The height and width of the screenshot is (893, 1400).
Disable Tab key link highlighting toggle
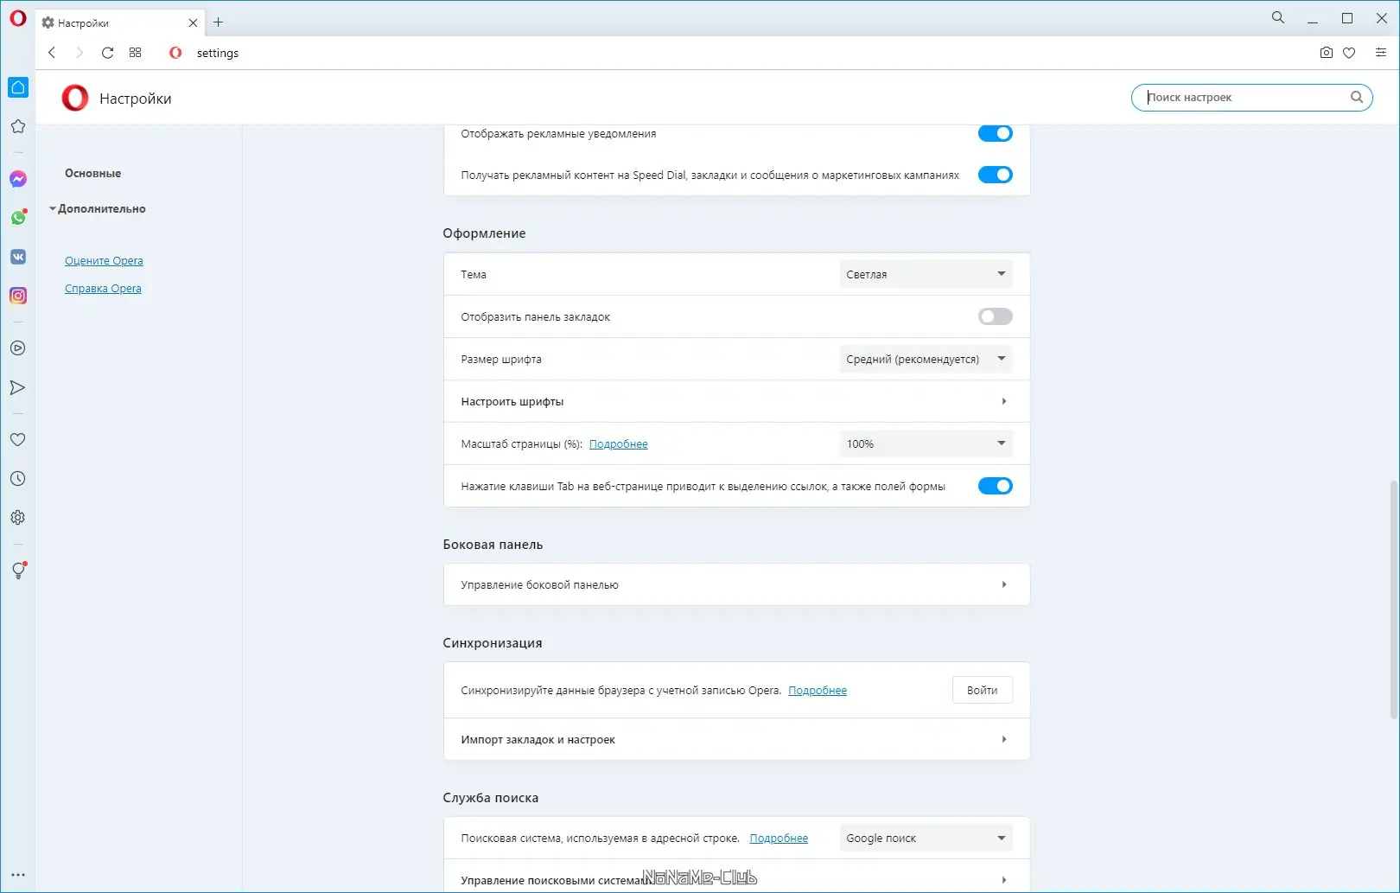pos(995,486)
